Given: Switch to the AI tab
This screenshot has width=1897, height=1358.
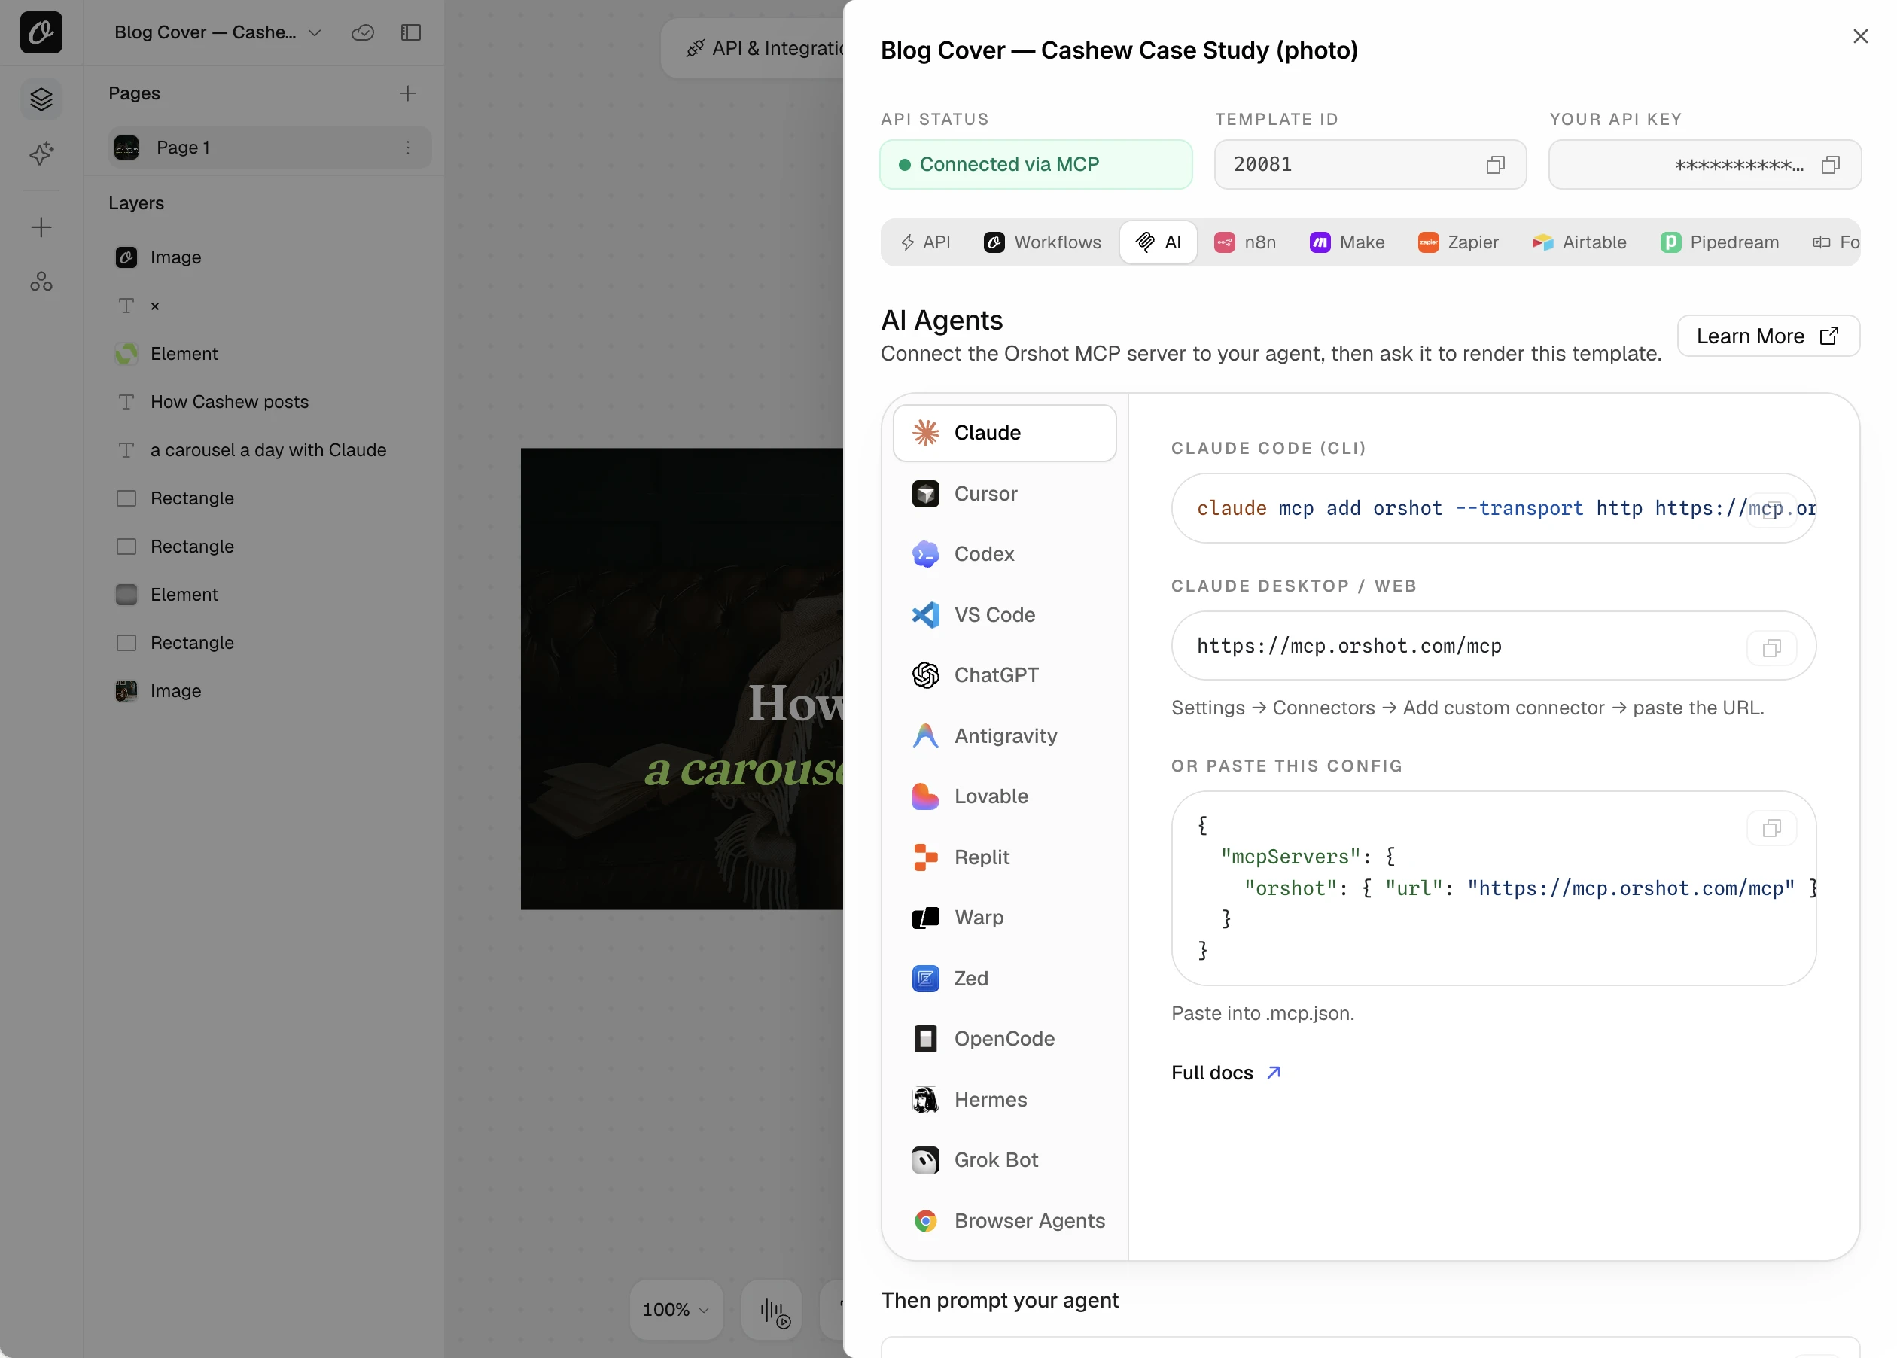Looking at the screenshot, I should click(x=1157, y=242).
